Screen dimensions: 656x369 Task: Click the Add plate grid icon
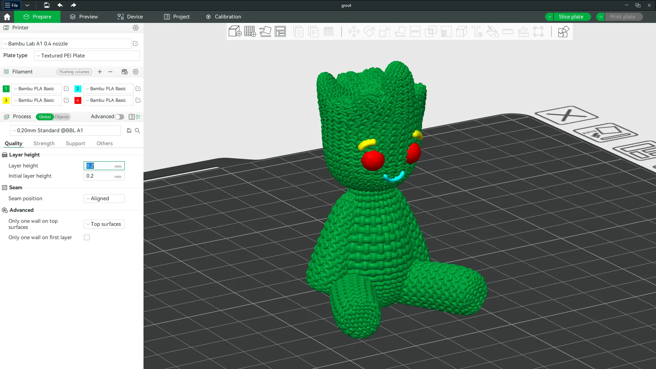pyautogui.click(x=250, y=32)
